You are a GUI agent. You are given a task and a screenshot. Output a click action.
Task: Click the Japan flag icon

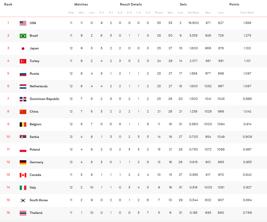tap(23, 48)
